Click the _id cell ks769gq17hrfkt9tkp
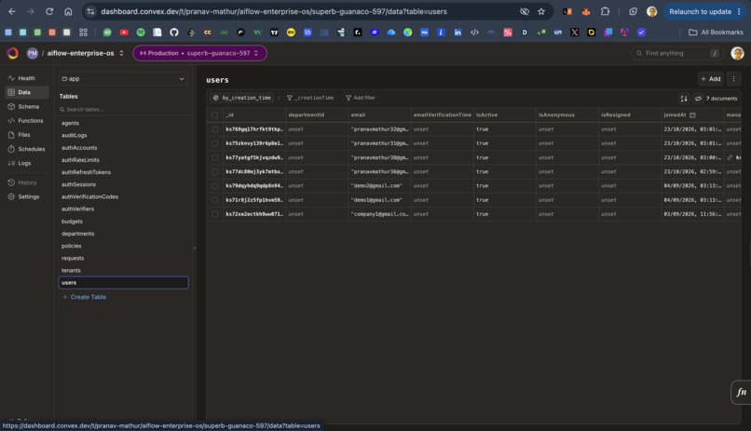Image resolution: width=751 pixels, height=431 pixels. [253, 129]
